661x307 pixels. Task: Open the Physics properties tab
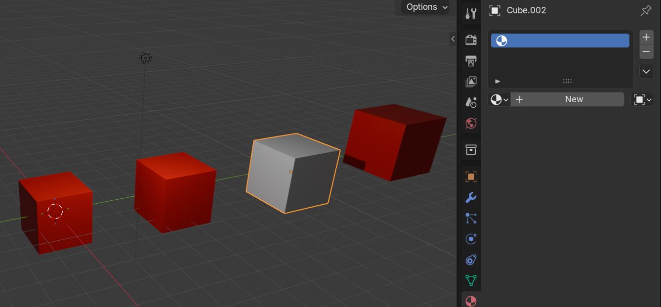[x=471, y=239]
